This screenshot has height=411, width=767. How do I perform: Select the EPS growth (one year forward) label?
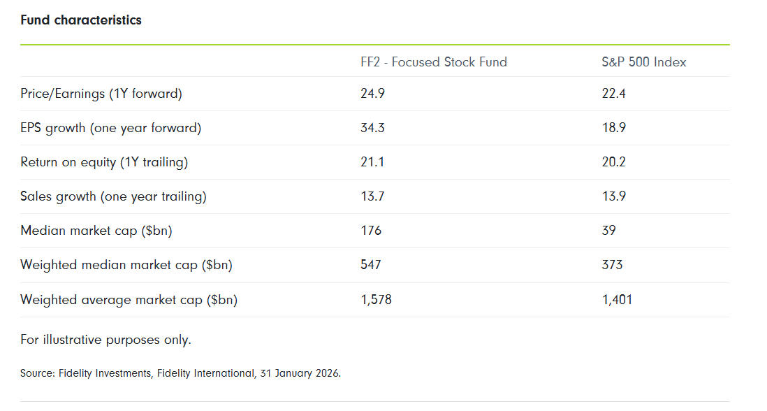click(110, 128)
